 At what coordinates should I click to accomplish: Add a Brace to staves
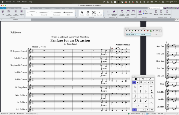(x=161, y=13)
